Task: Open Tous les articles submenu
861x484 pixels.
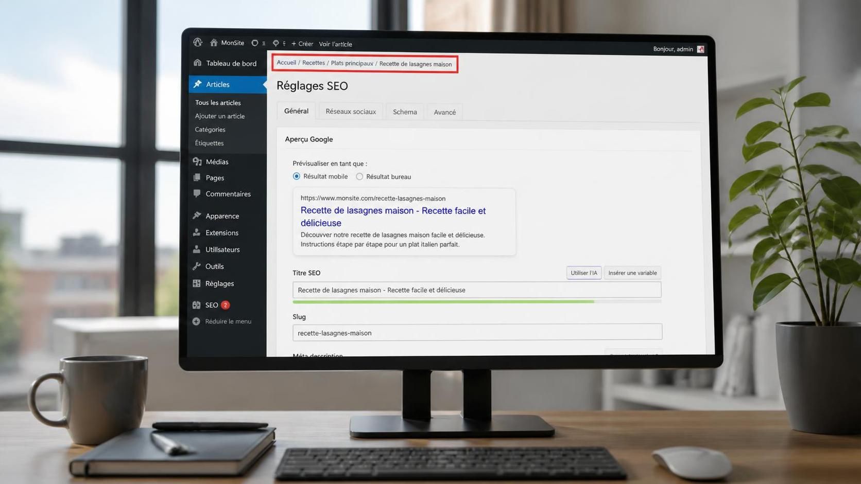Action: point(218,102)
